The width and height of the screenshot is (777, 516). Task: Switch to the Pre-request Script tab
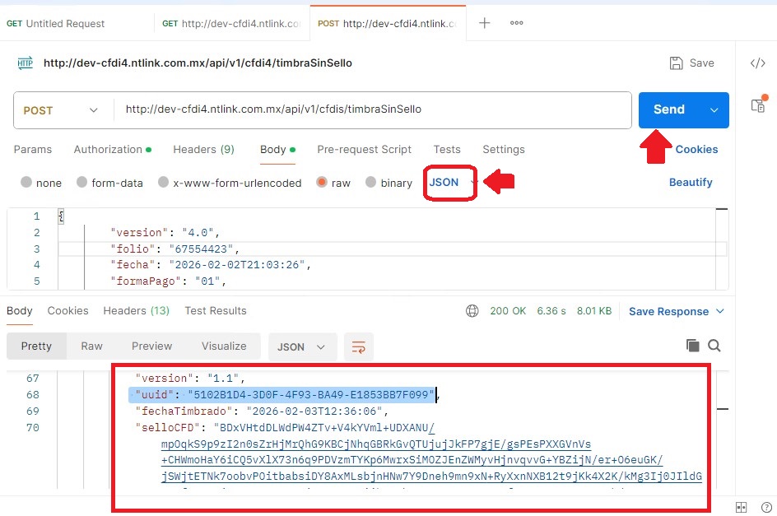click(x=364, y=149)
